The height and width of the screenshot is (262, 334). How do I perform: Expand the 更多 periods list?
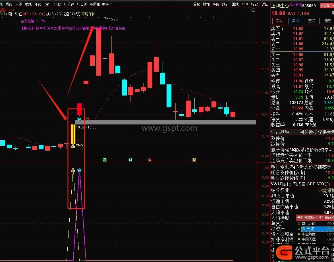[107, 4]
